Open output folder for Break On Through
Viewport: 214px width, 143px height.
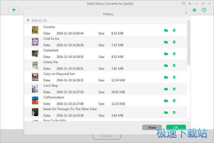pos(166,112)
